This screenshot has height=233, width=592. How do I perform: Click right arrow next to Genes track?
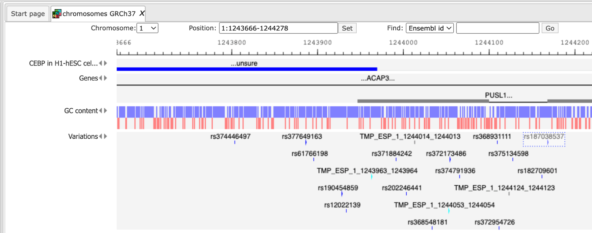tap(105, 78)
